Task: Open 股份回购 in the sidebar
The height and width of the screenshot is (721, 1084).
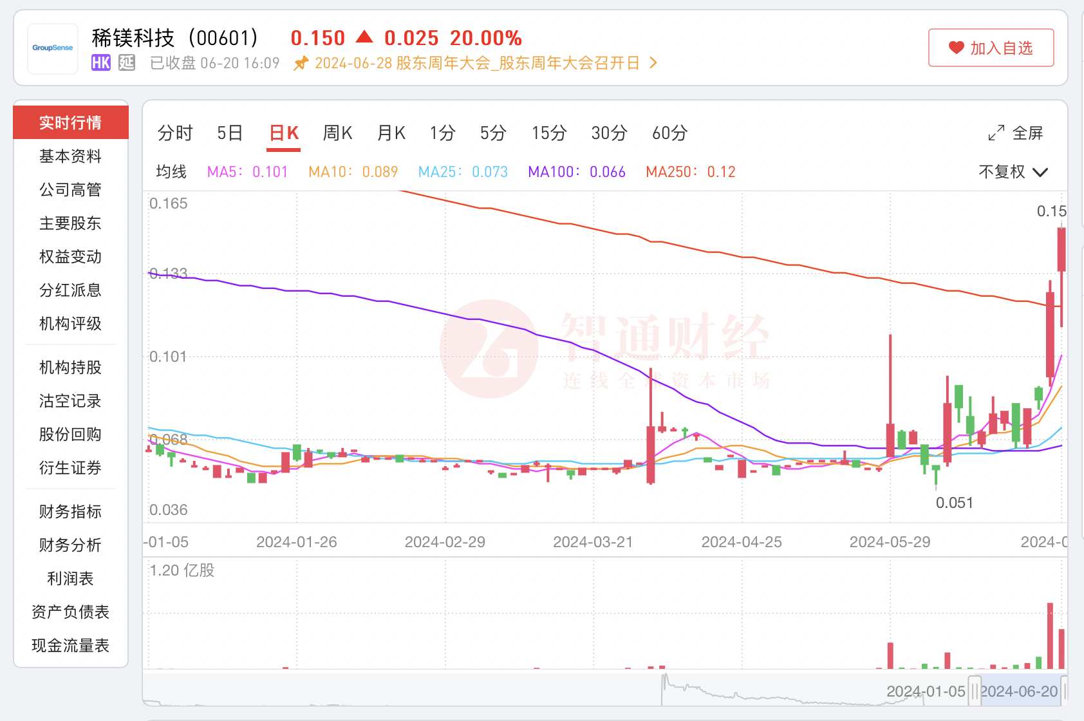Action: 71,435
